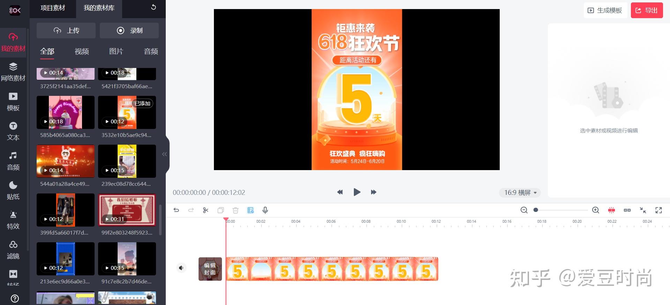Select the 213e6ec9d66a0e3 video thumbnail
This screenshot has height=305, width=670.
tap(66, 259)
